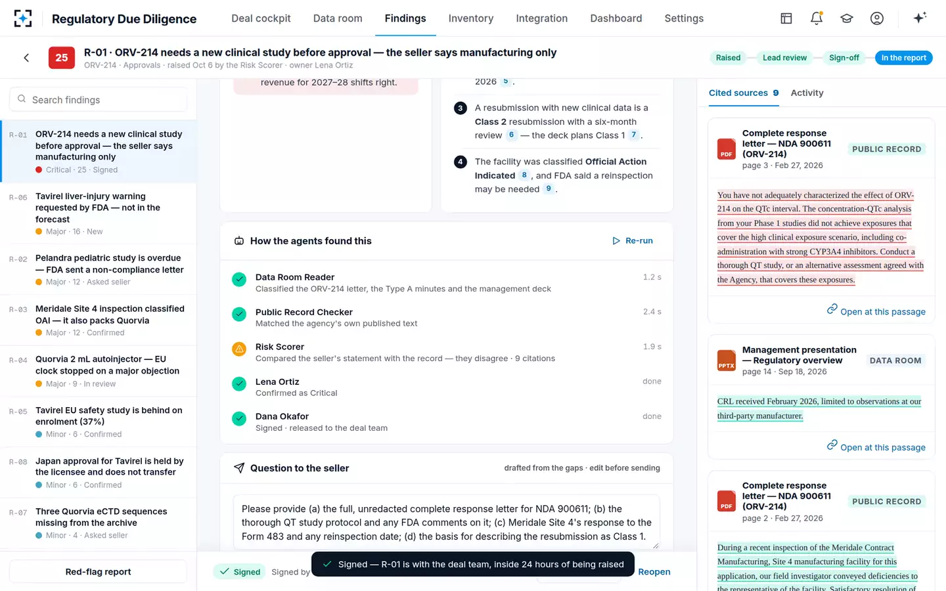
Task: Open Management presentation at this passage
Action: [x=876, y=447]
